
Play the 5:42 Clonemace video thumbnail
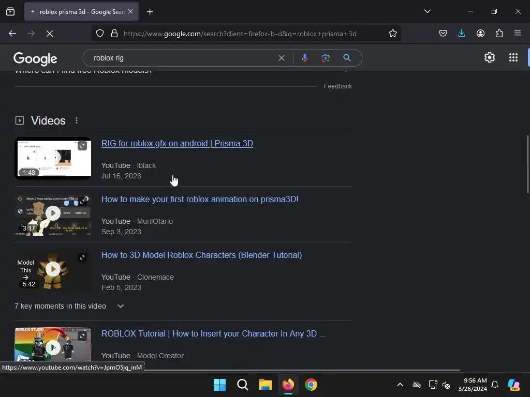[53, 270]
